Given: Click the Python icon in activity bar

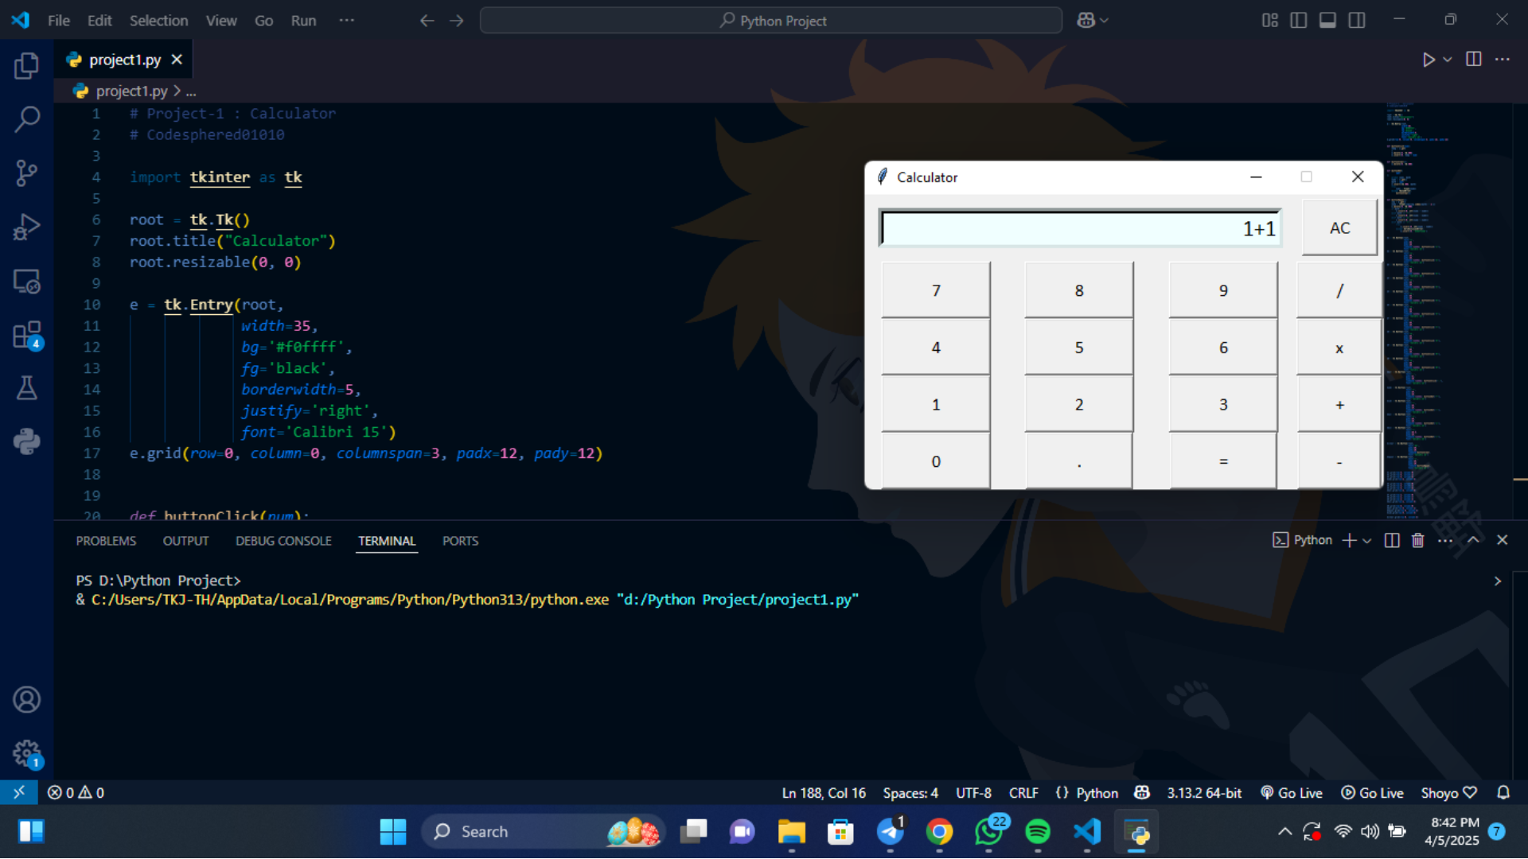Looking at the screenshot, I should (26, 441).
